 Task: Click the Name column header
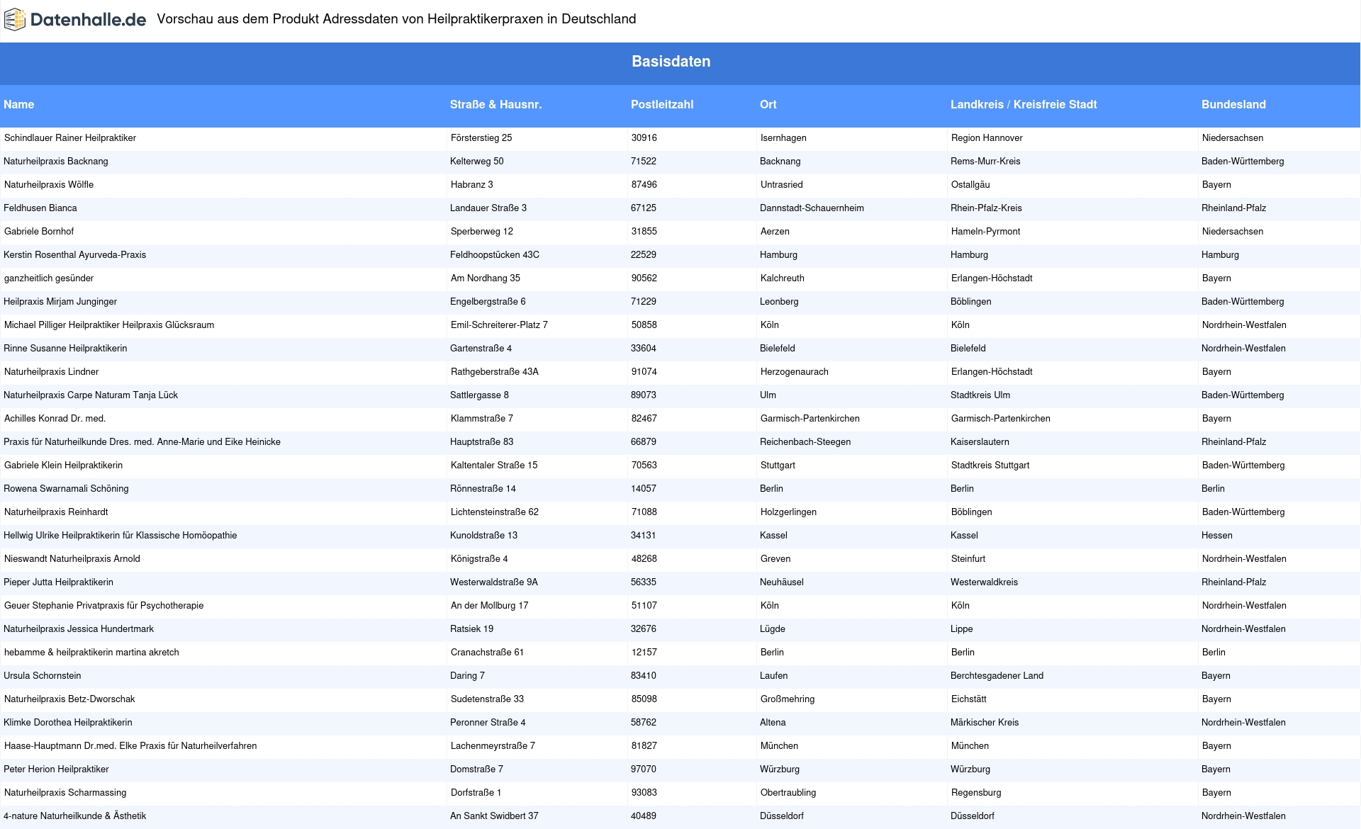point(19,104)
